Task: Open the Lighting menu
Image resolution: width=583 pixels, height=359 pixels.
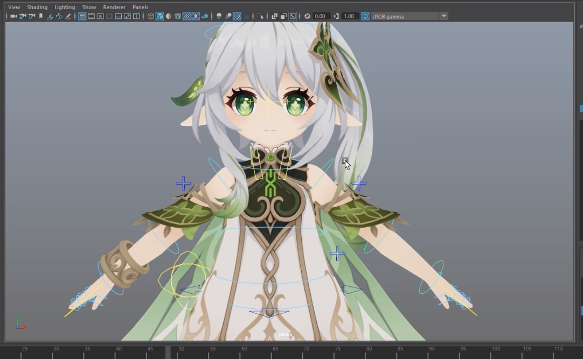Action: click(x=65, y=7)
